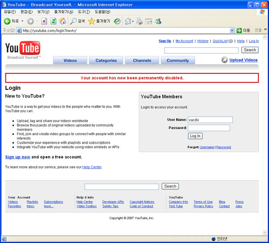Open Forward button history dropdown arrow
Screen dimensions: 269x243
click(37, 21)
